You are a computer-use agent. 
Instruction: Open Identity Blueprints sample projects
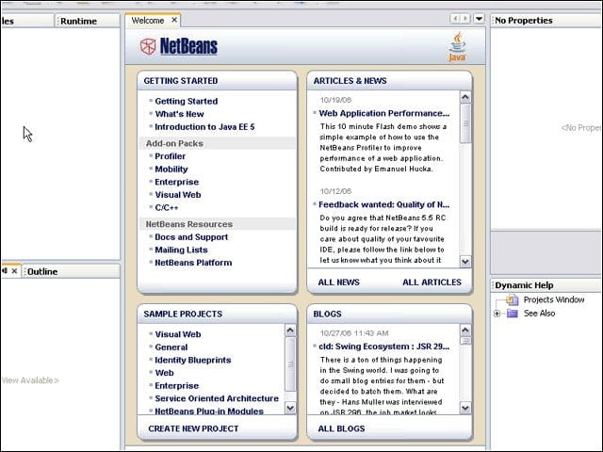pyautogui.click(x=192, y=360)
